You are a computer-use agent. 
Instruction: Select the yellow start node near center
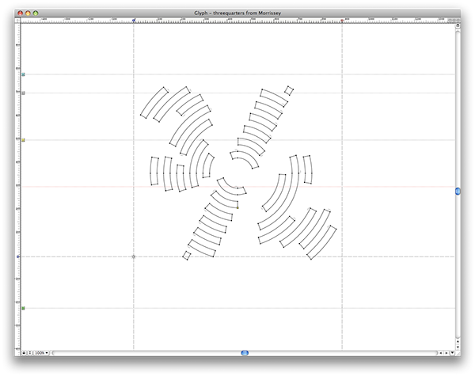coord(237,208)
